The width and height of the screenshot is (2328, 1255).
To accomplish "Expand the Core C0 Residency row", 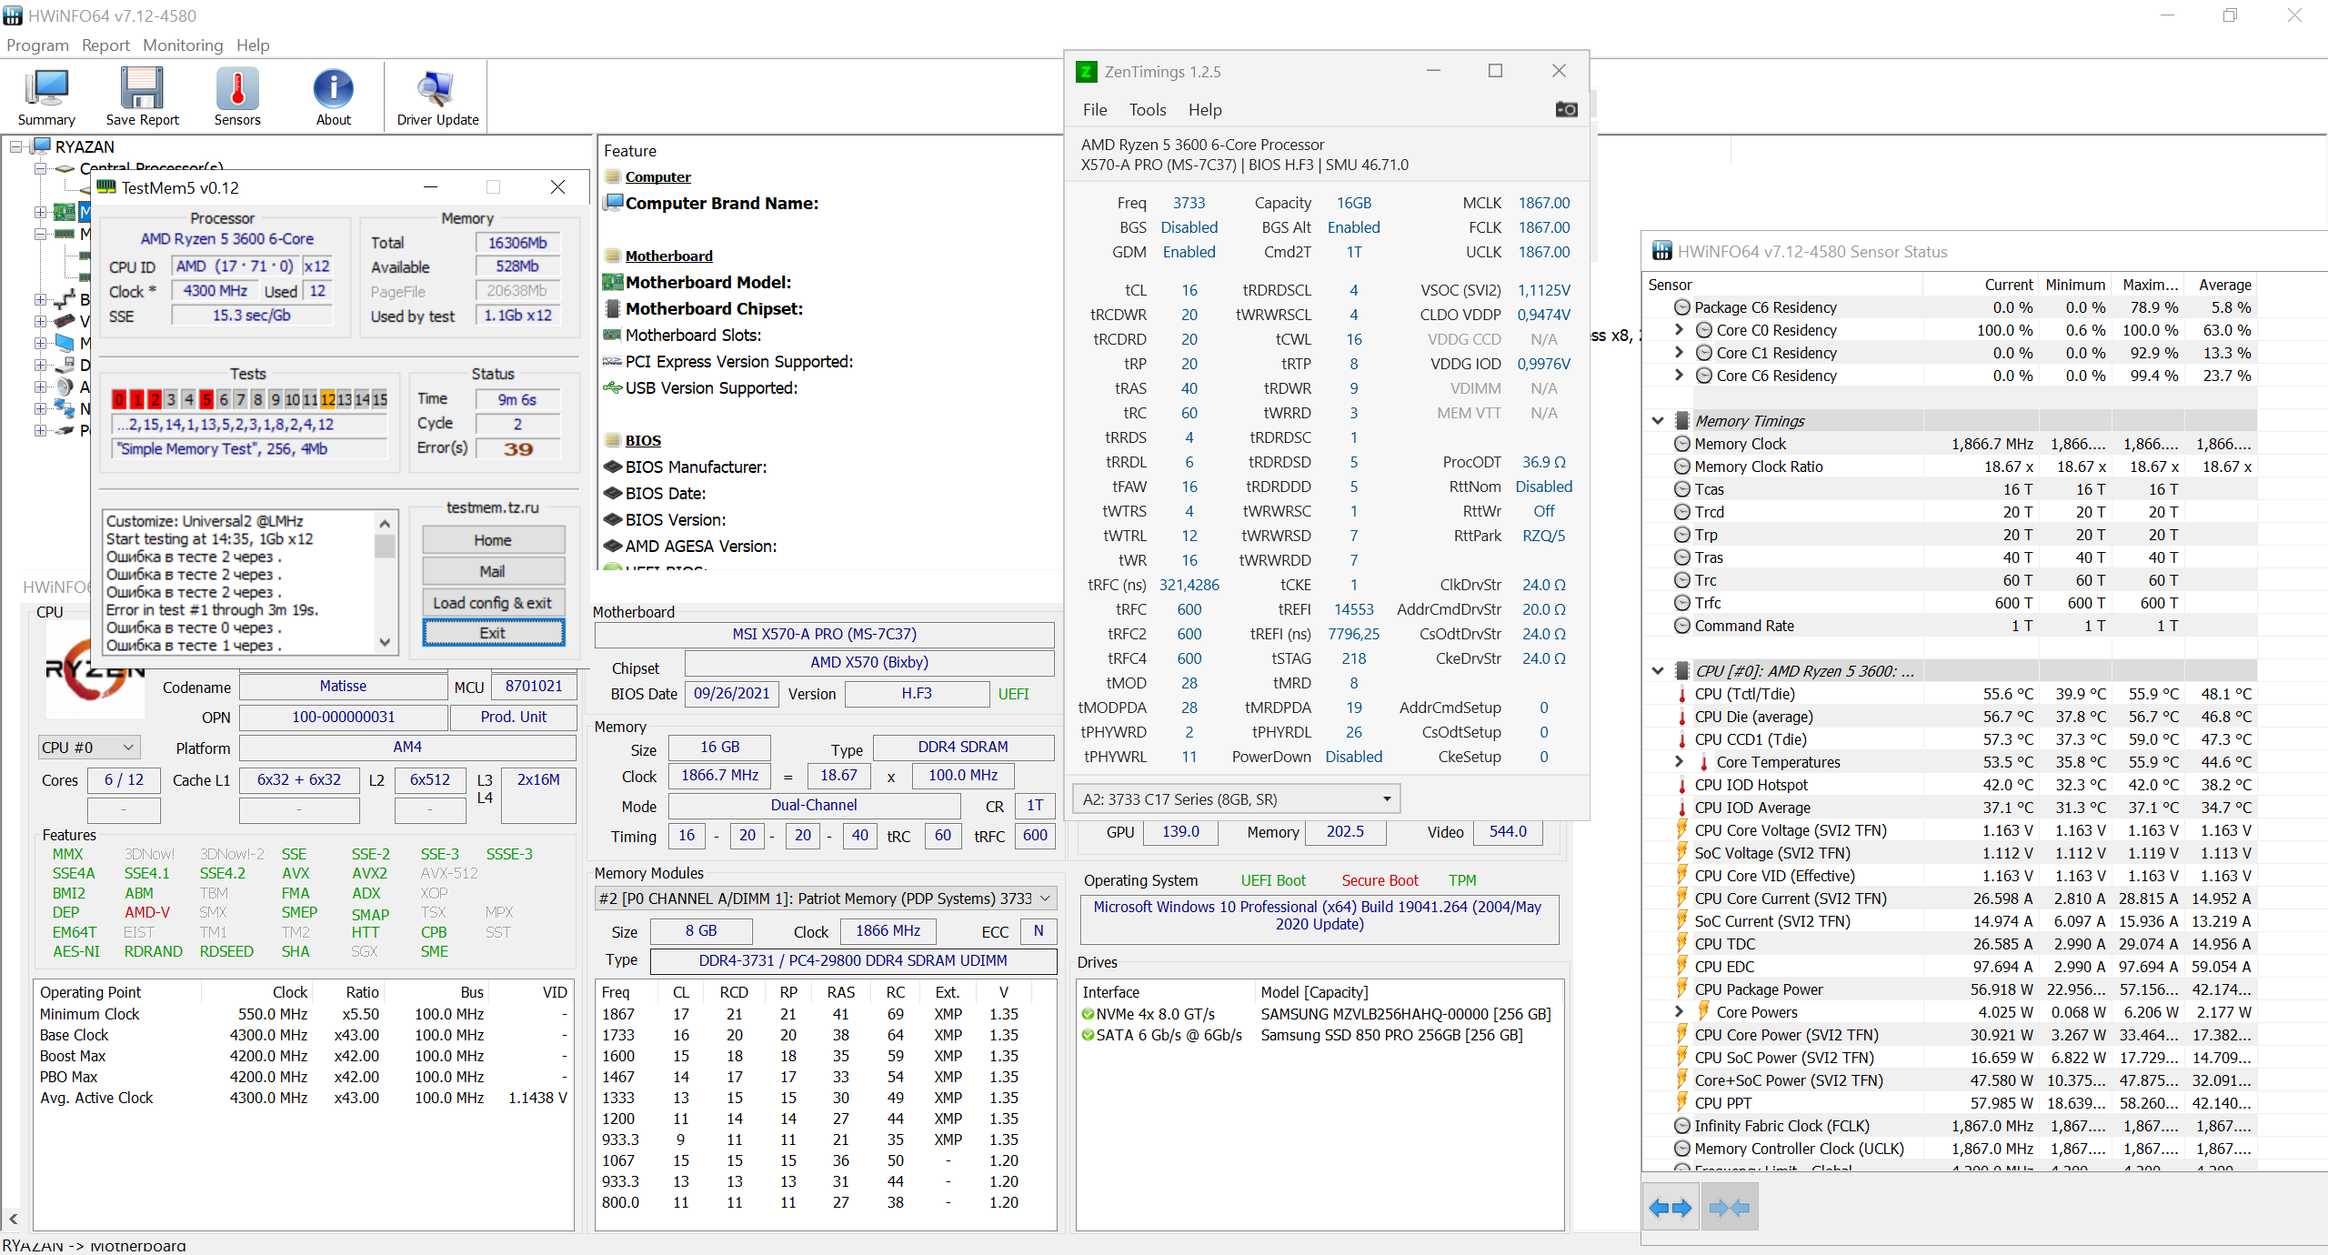I will click(x=1679, y=330).
